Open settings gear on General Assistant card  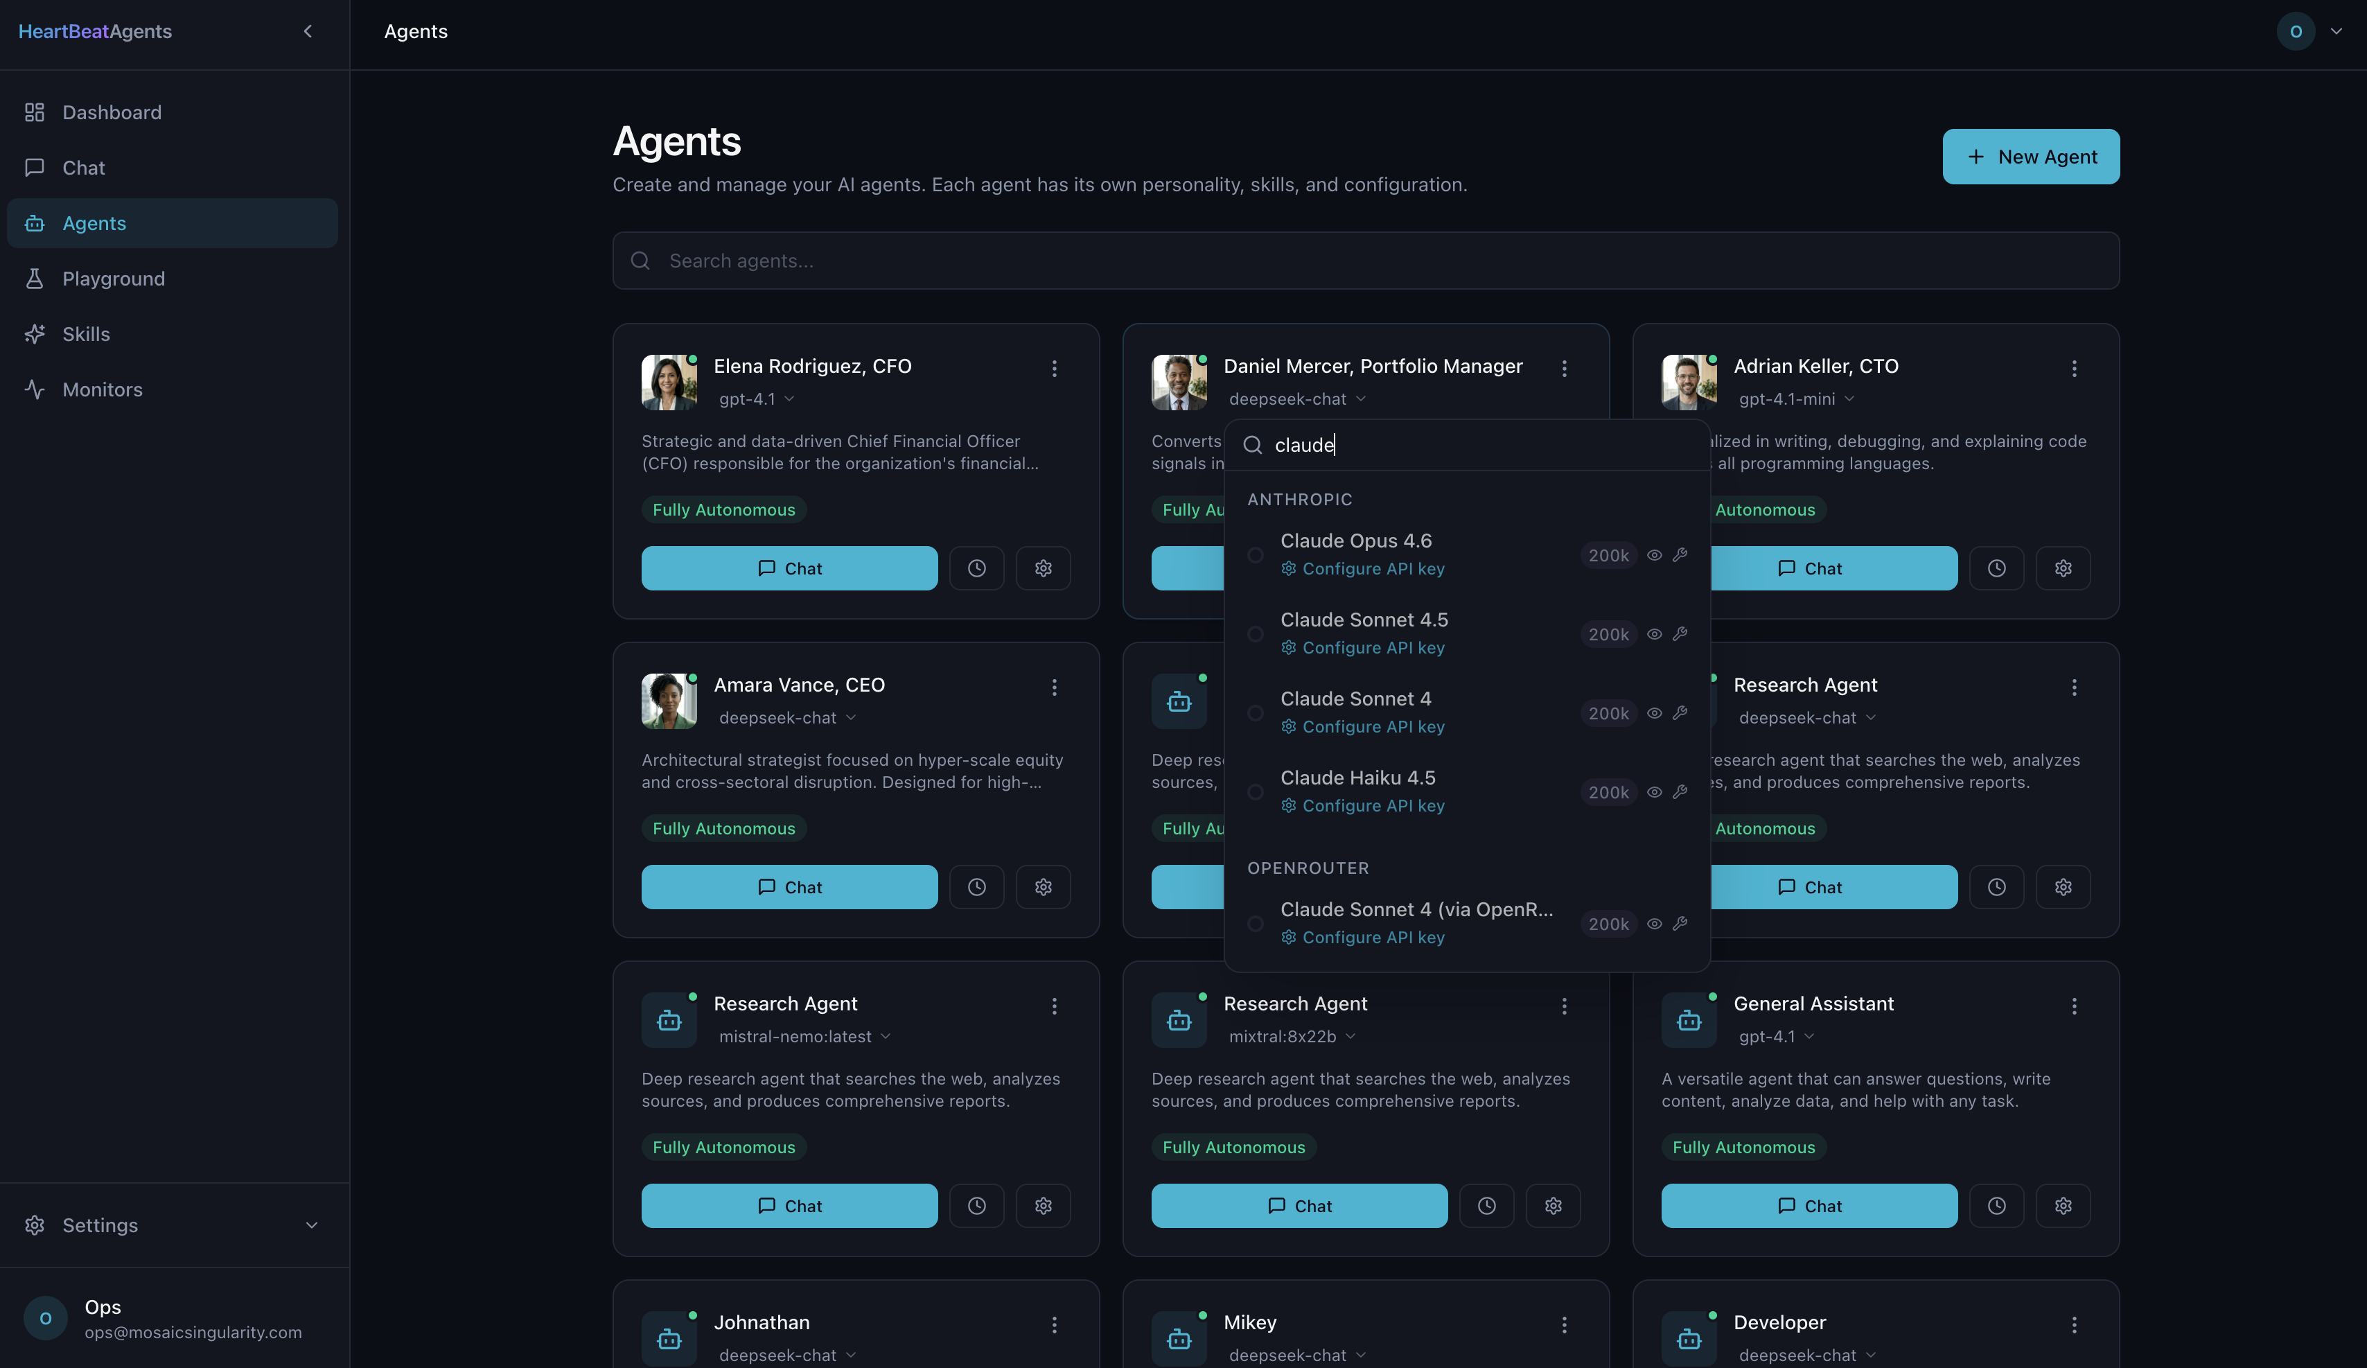(2064, 1205)
